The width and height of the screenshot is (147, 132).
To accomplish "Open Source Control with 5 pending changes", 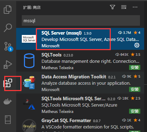I will click(8, 47).
